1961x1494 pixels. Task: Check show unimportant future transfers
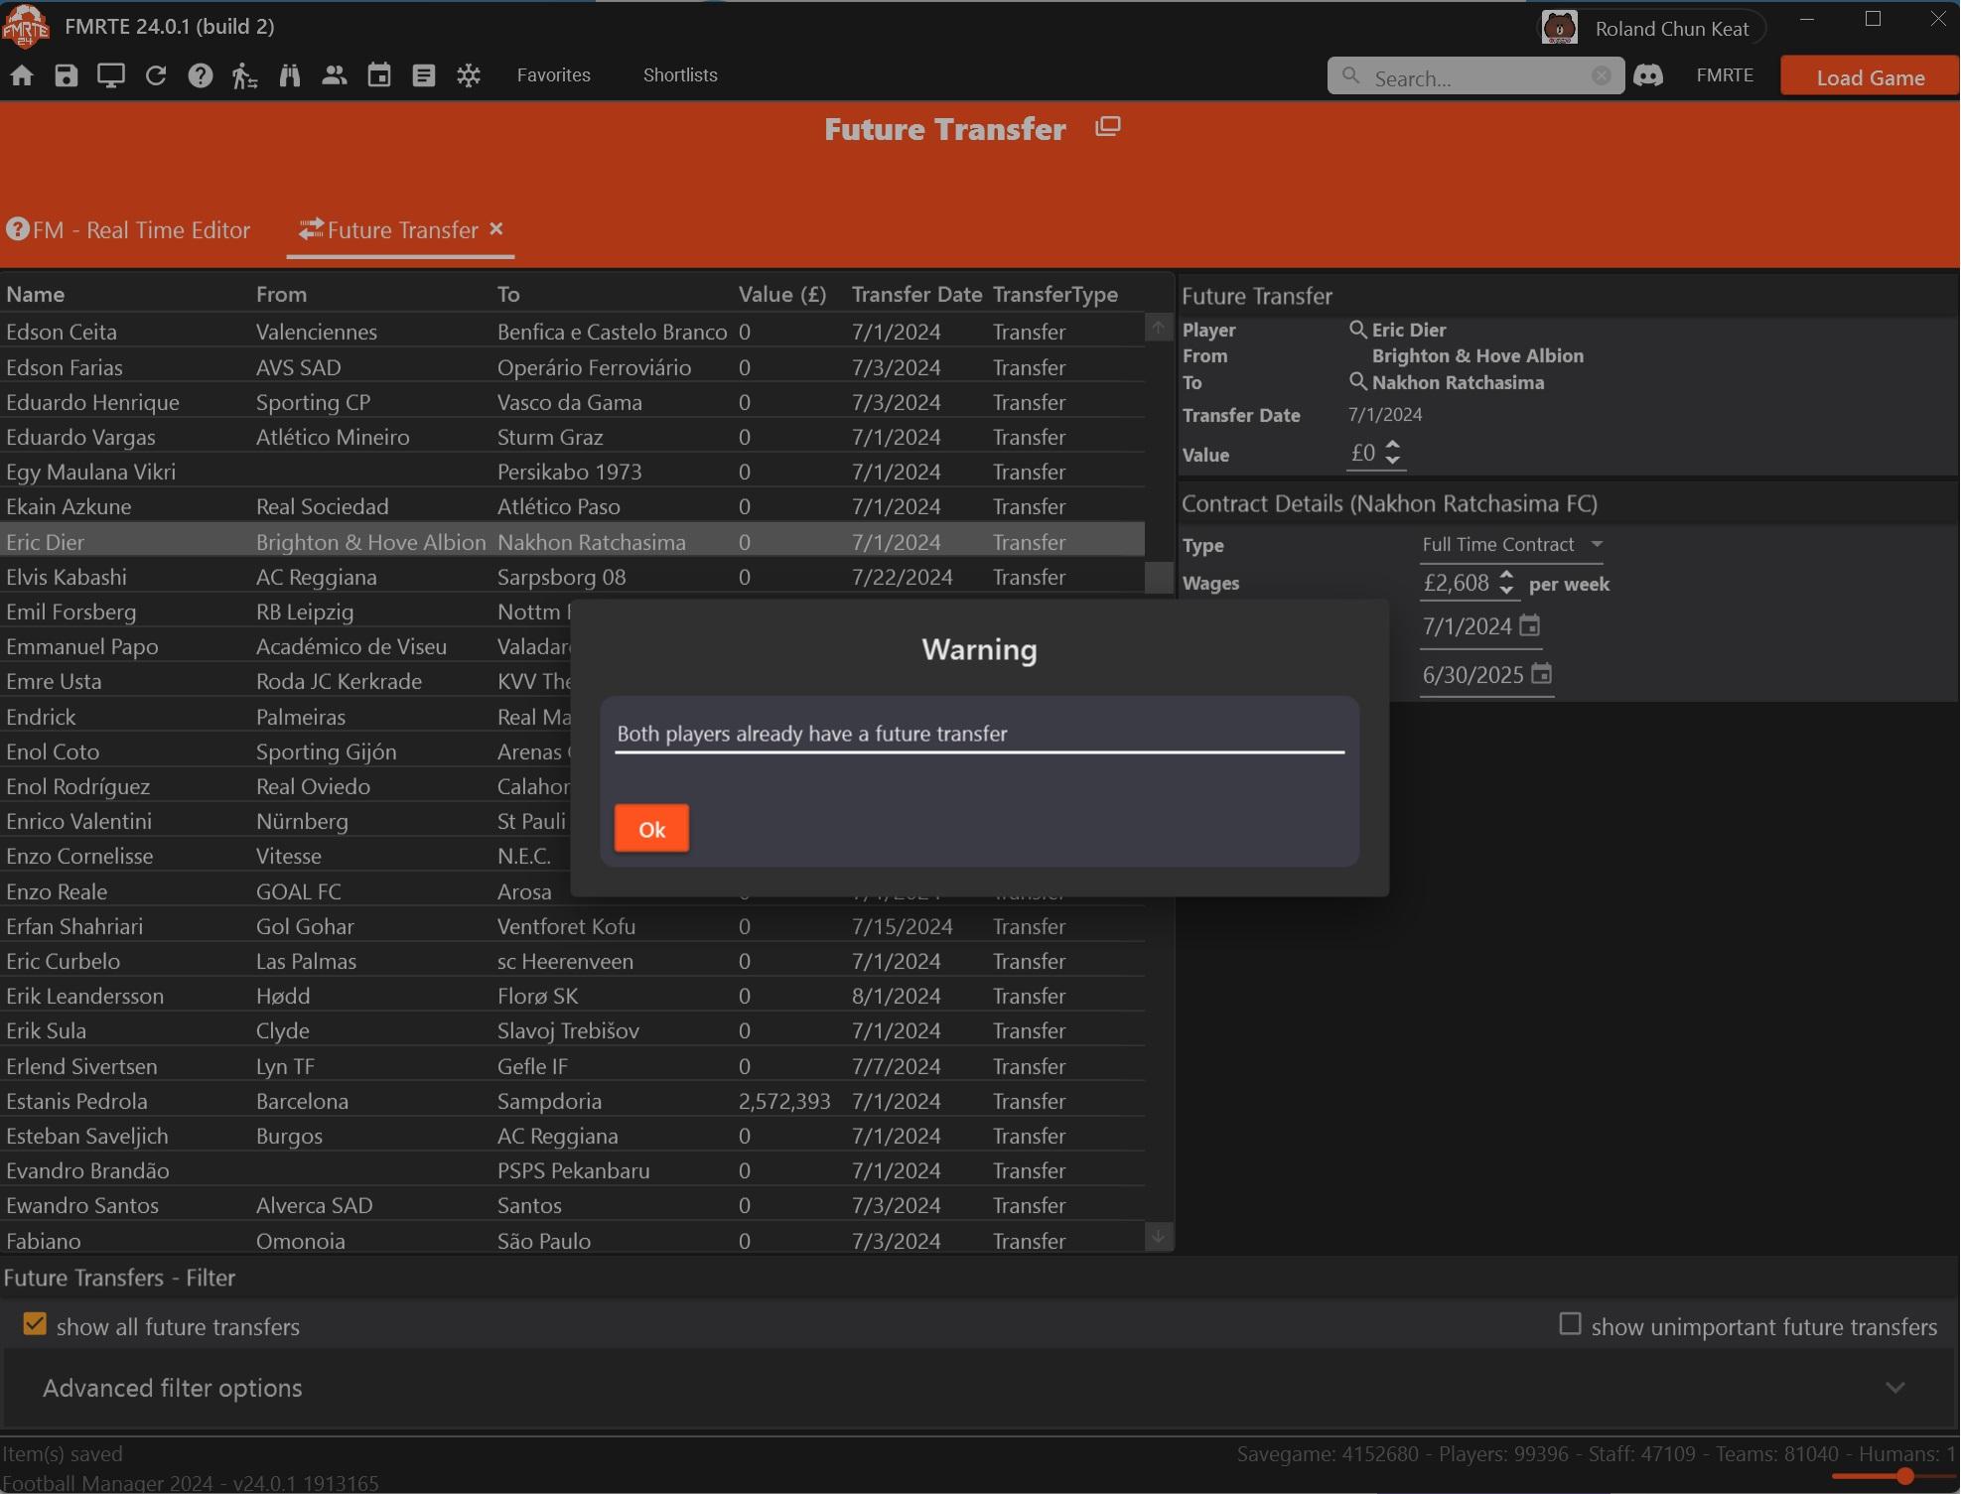1569,1323
